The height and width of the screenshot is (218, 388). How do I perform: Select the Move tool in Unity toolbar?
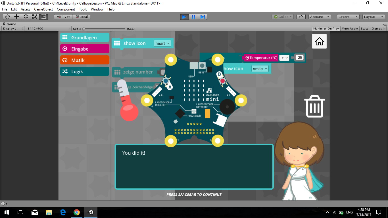pyautogui.click(x=16, y=17)
